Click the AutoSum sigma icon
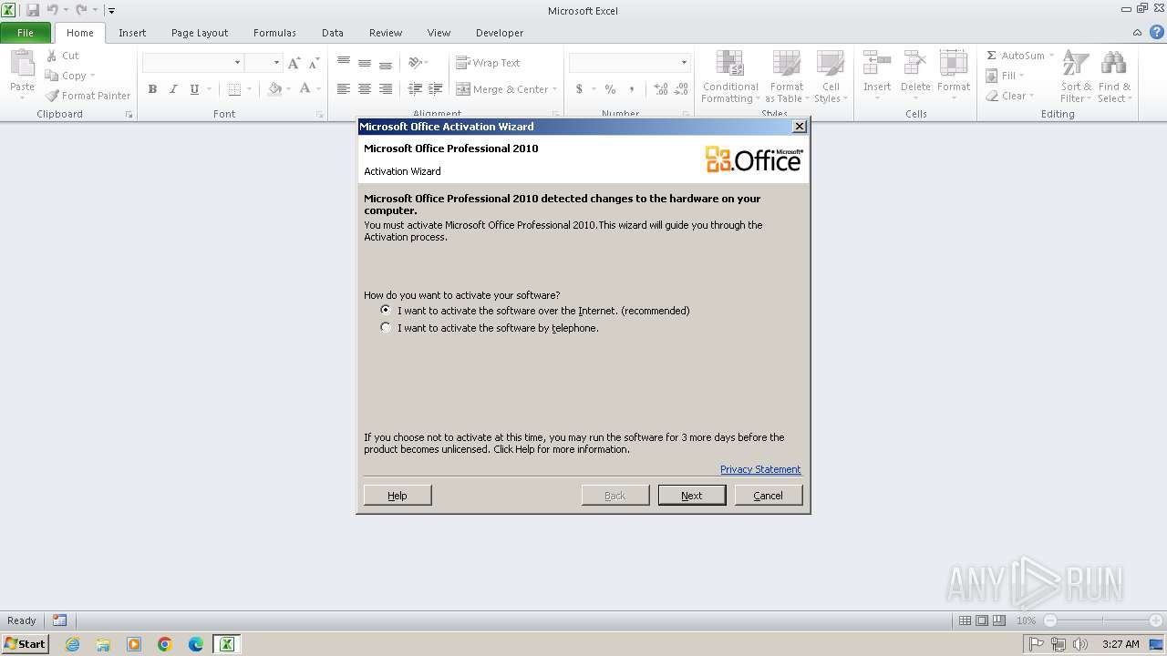Viewport: 1167px width, 656px height. pyautogui.click(x=992, y=56)
